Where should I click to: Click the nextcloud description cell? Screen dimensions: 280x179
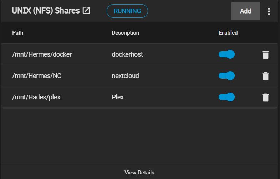(125, 76)
